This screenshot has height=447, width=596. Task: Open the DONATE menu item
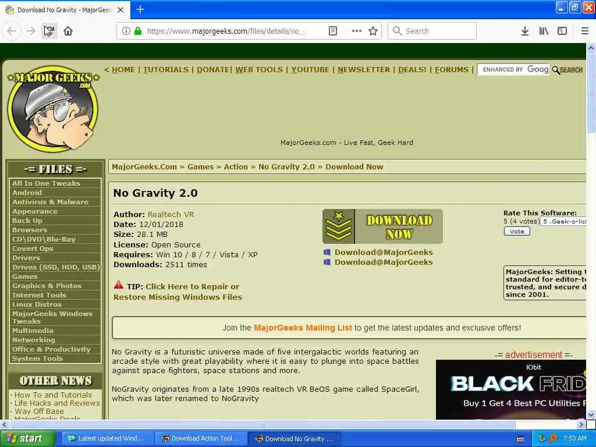point(213,70)
